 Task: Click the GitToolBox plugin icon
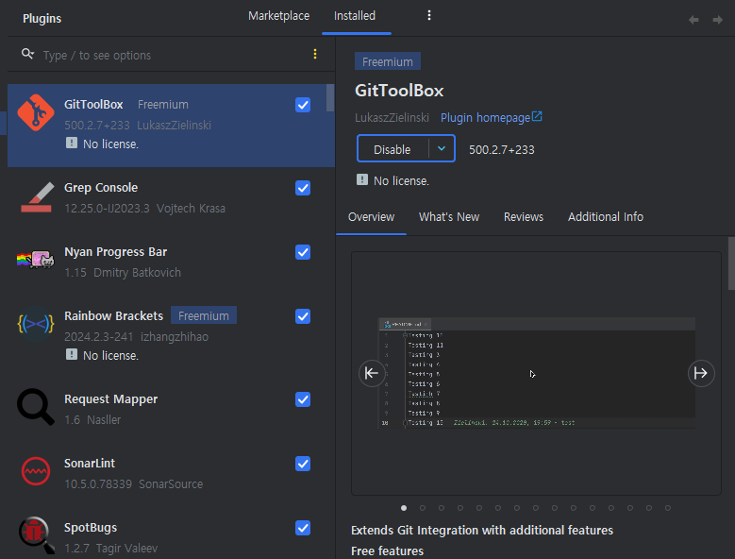[36, 112]
